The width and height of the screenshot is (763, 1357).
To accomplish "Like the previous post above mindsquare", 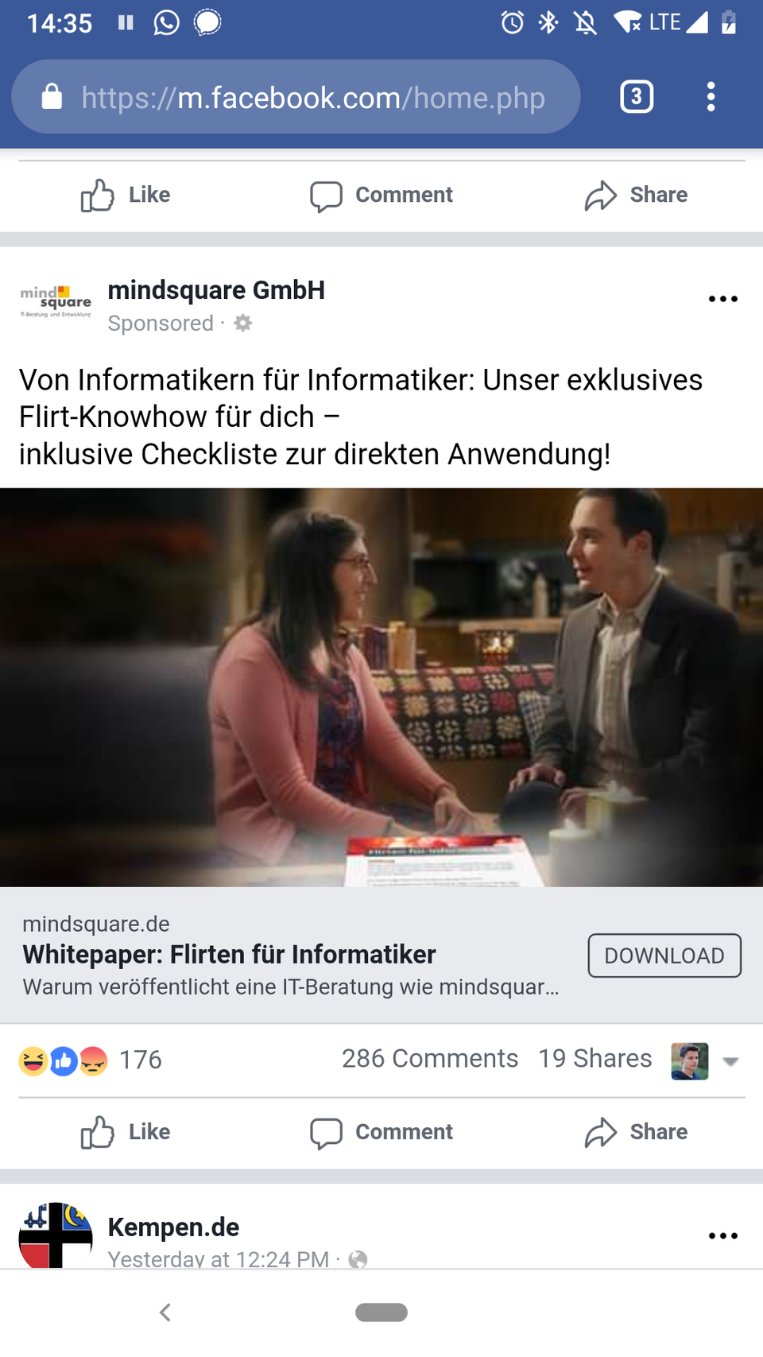I will (x=126, y=195).
